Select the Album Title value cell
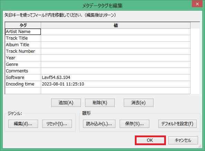 click(x=115, y=45)
